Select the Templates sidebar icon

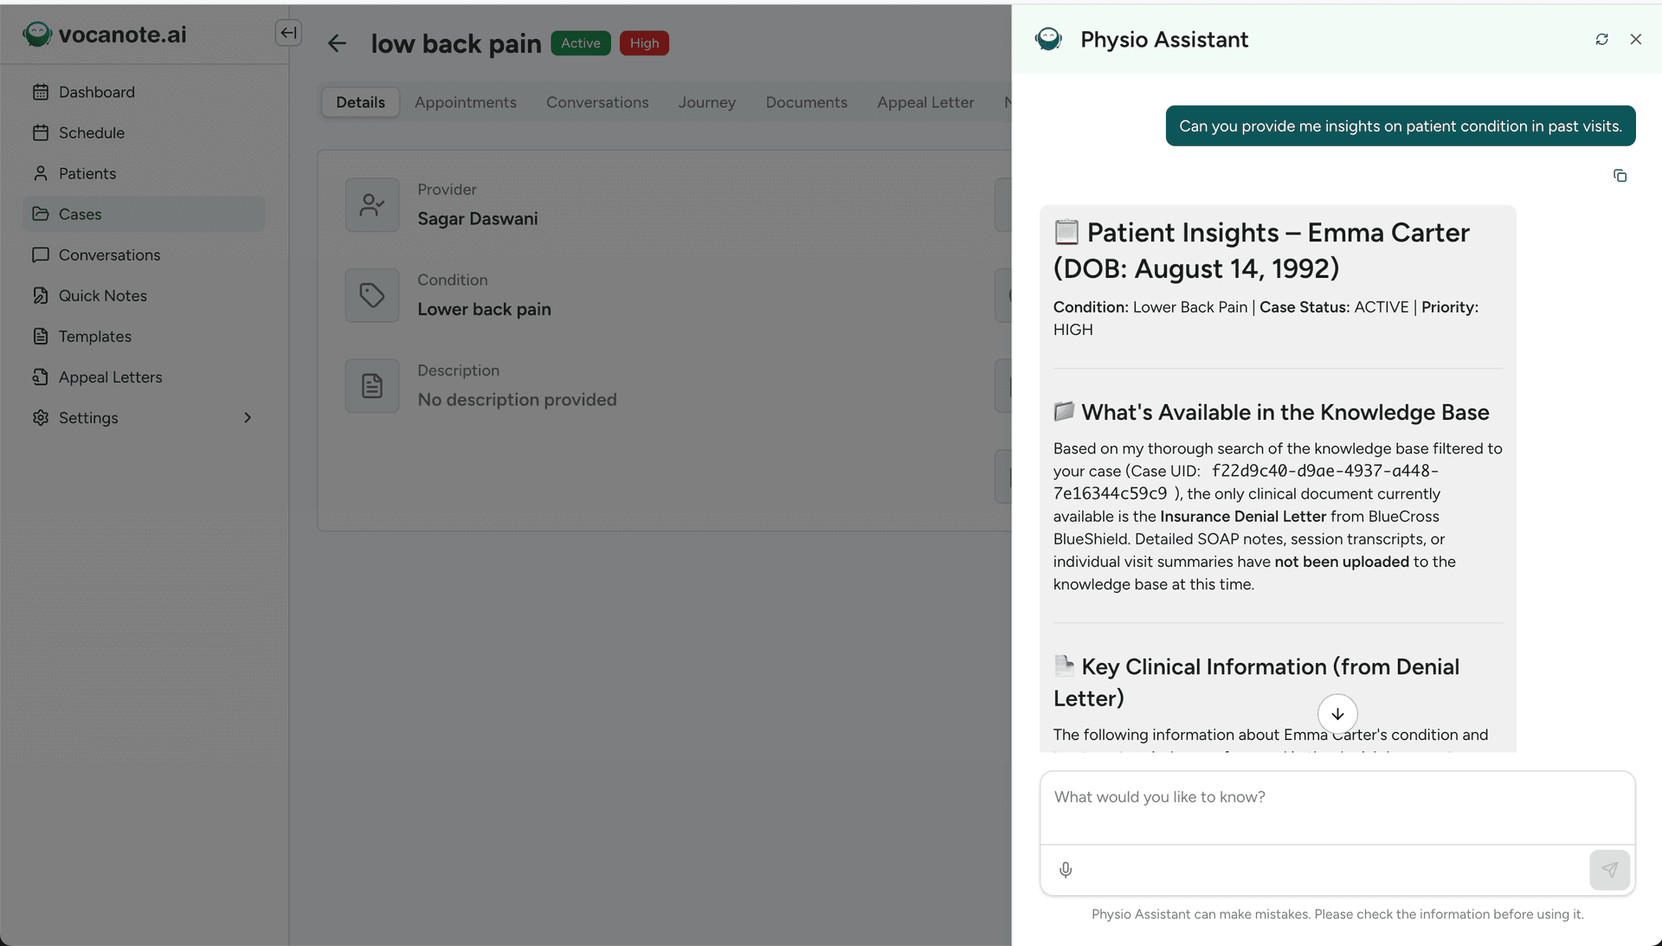(x=41, y=336)
